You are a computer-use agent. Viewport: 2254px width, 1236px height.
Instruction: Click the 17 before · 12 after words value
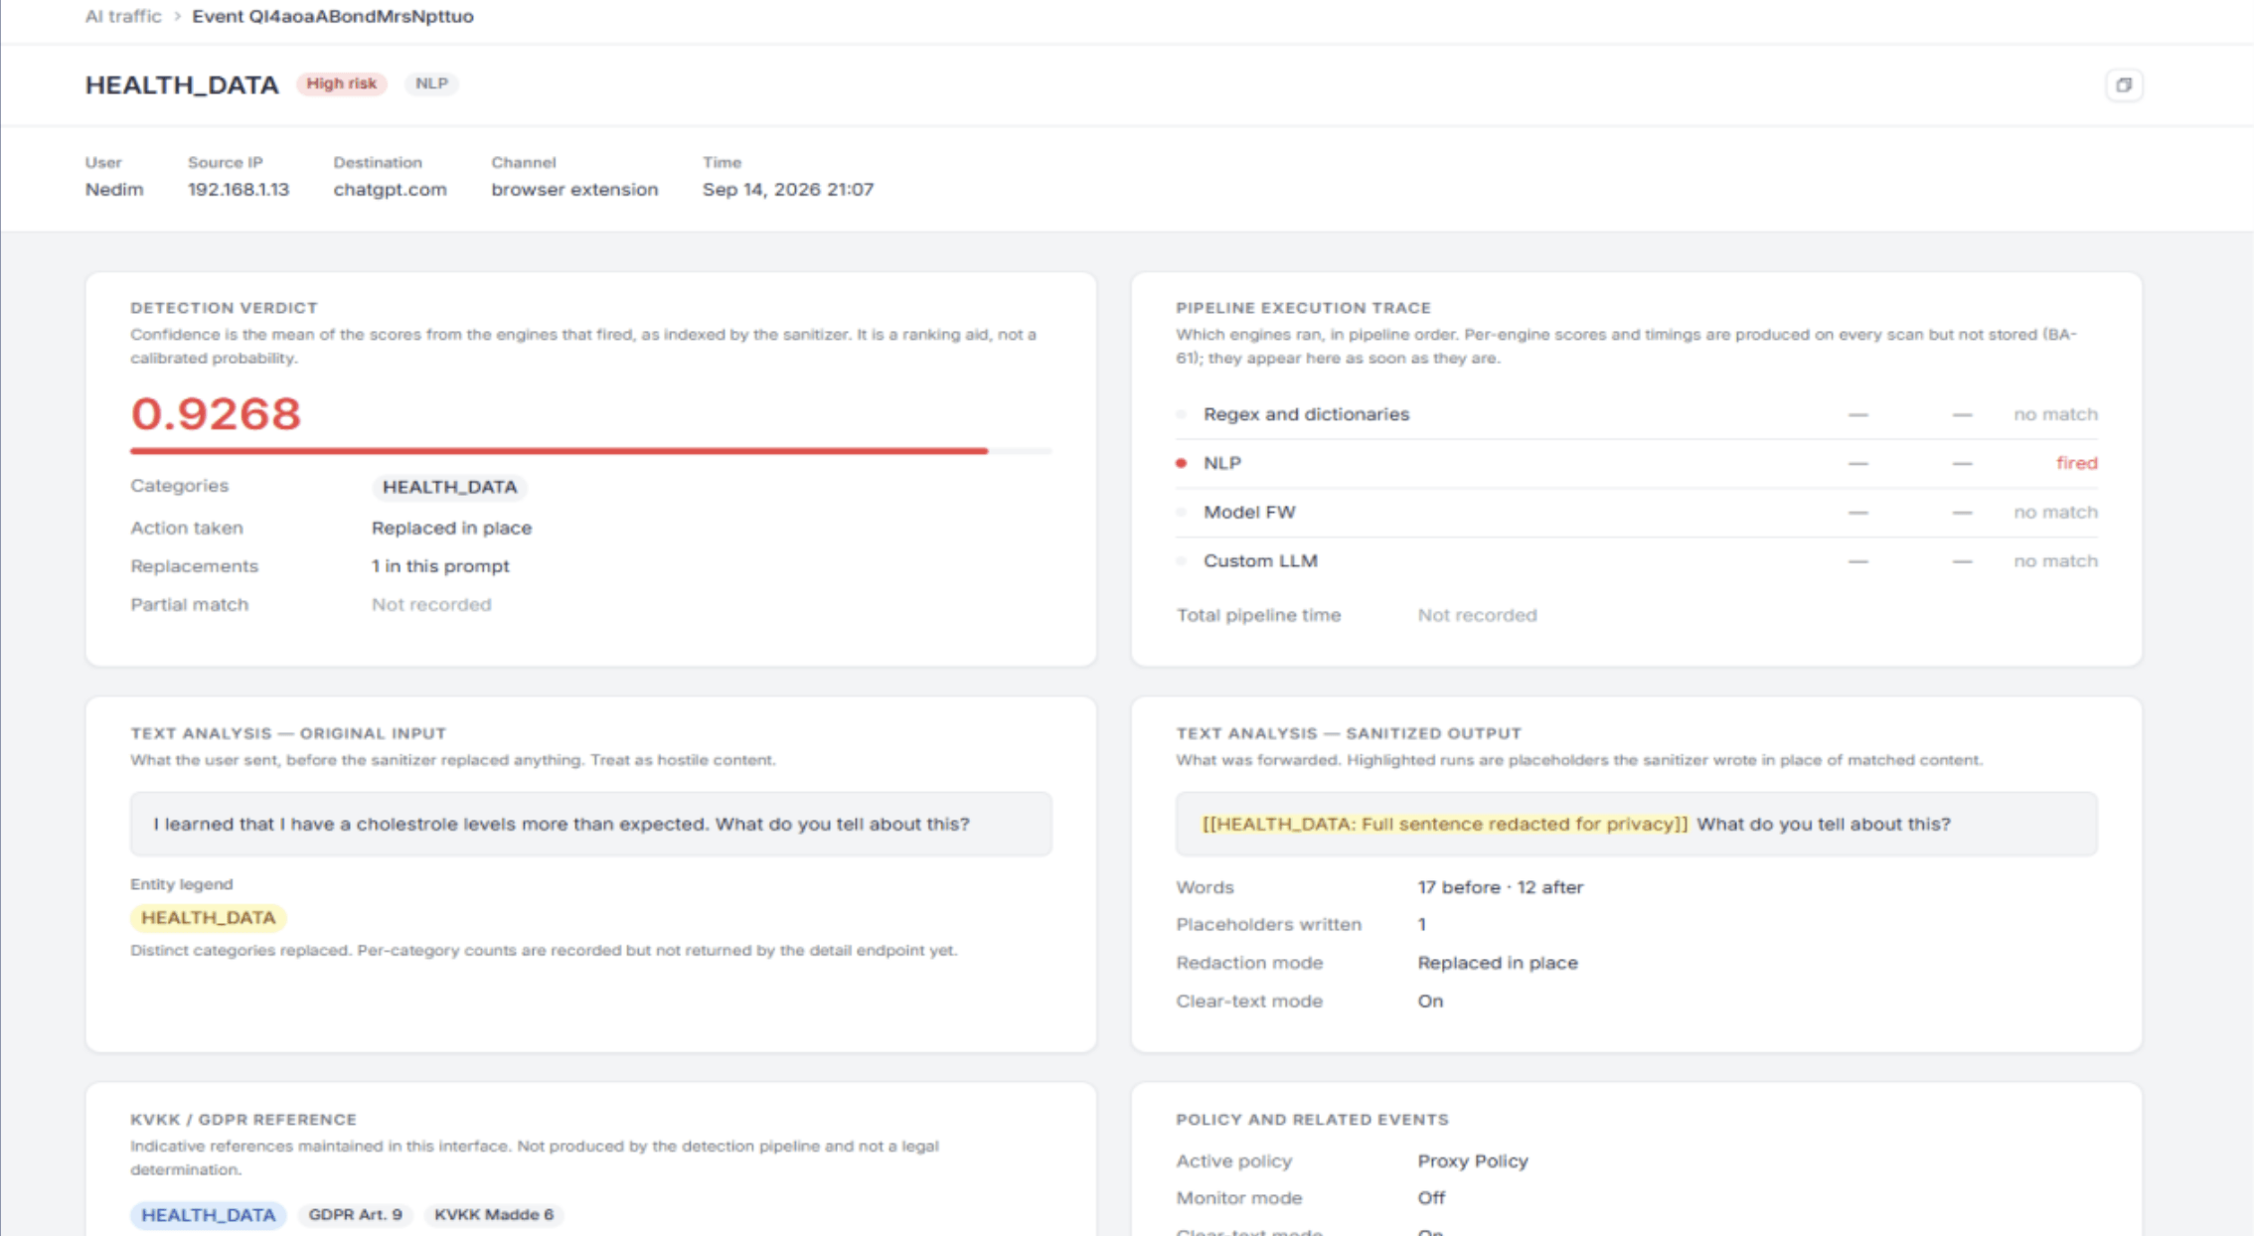coord(1500,887)
